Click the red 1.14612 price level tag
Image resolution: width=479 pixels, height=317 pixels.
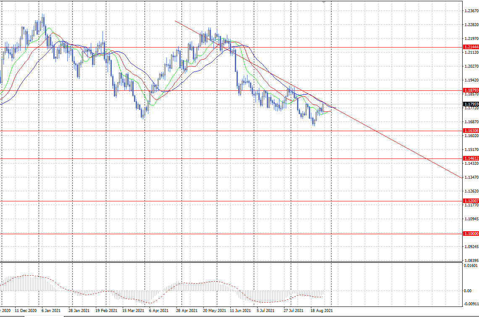pyautogui.click(x=471, y=158)
